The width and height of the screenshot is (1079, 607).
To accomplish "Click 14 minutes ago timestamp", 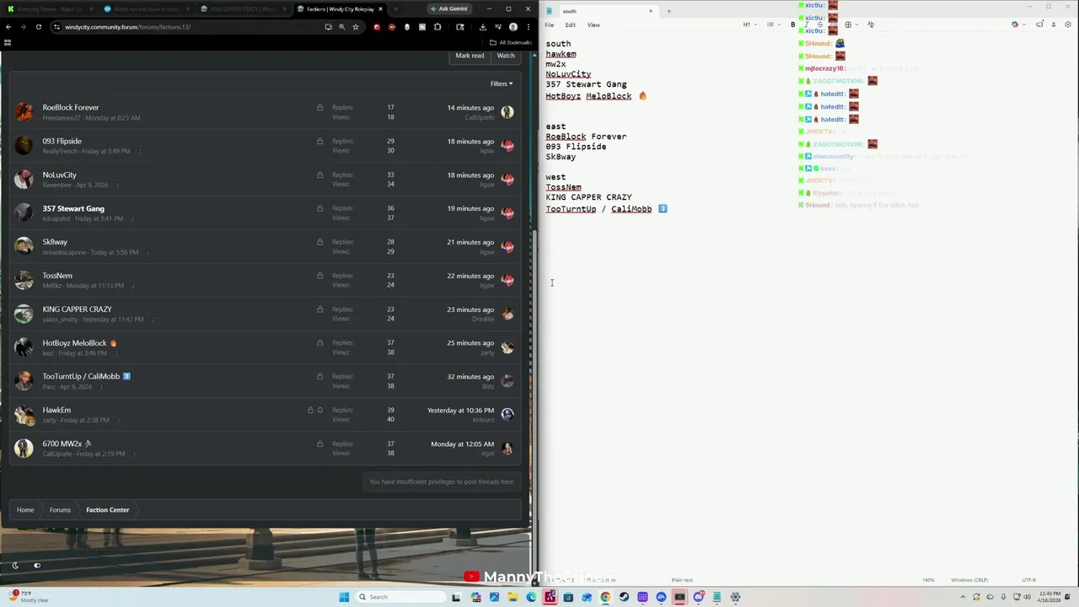I will coord(470,107).
